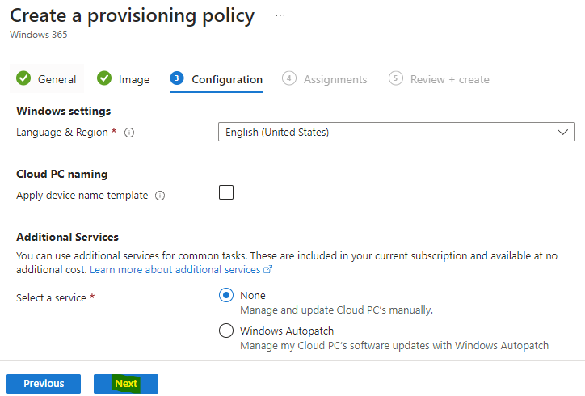
Task: Click the chevron arrow of the language combo box
Action: pyautogui.click(x=562, y=132)
